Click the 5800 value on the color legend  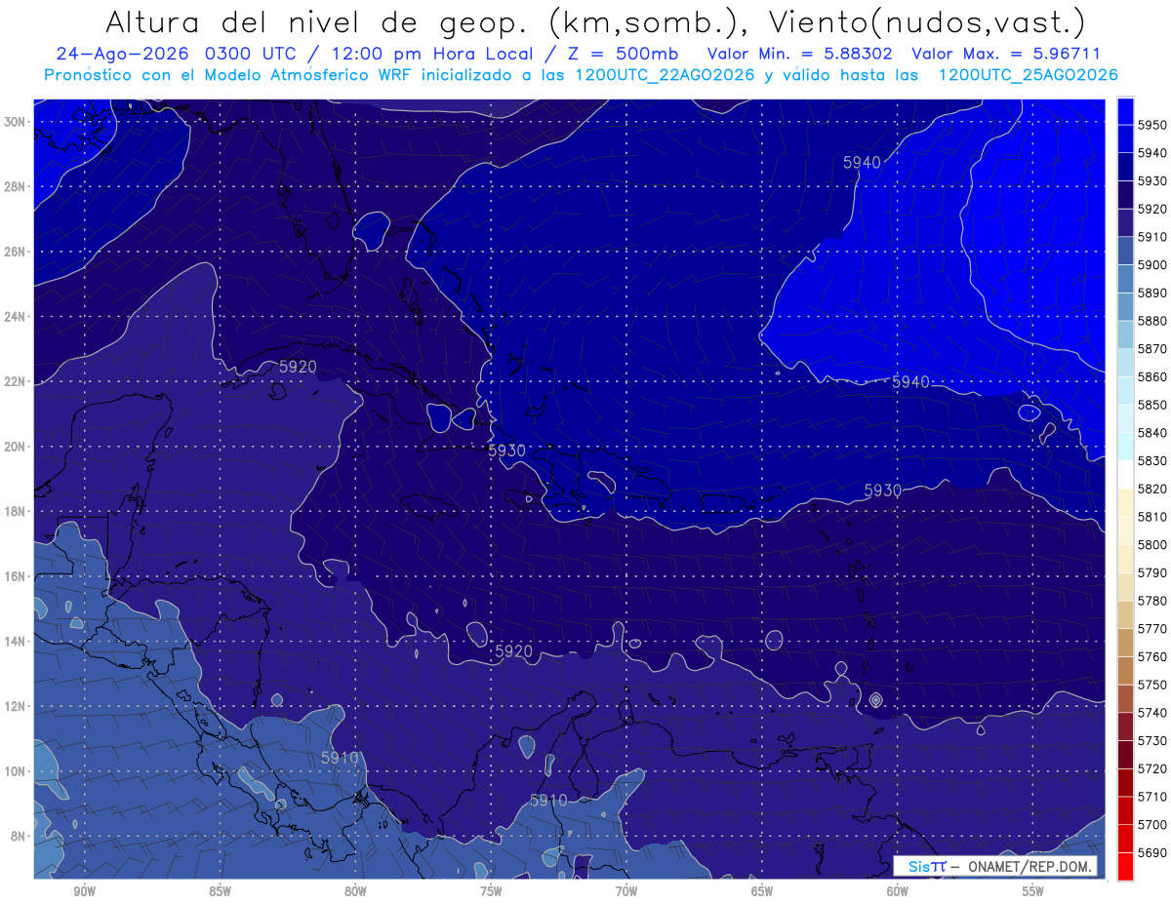tap(1152, 544)
